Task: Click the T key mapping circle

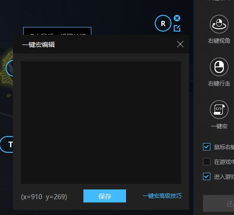Action: point(7,144)
